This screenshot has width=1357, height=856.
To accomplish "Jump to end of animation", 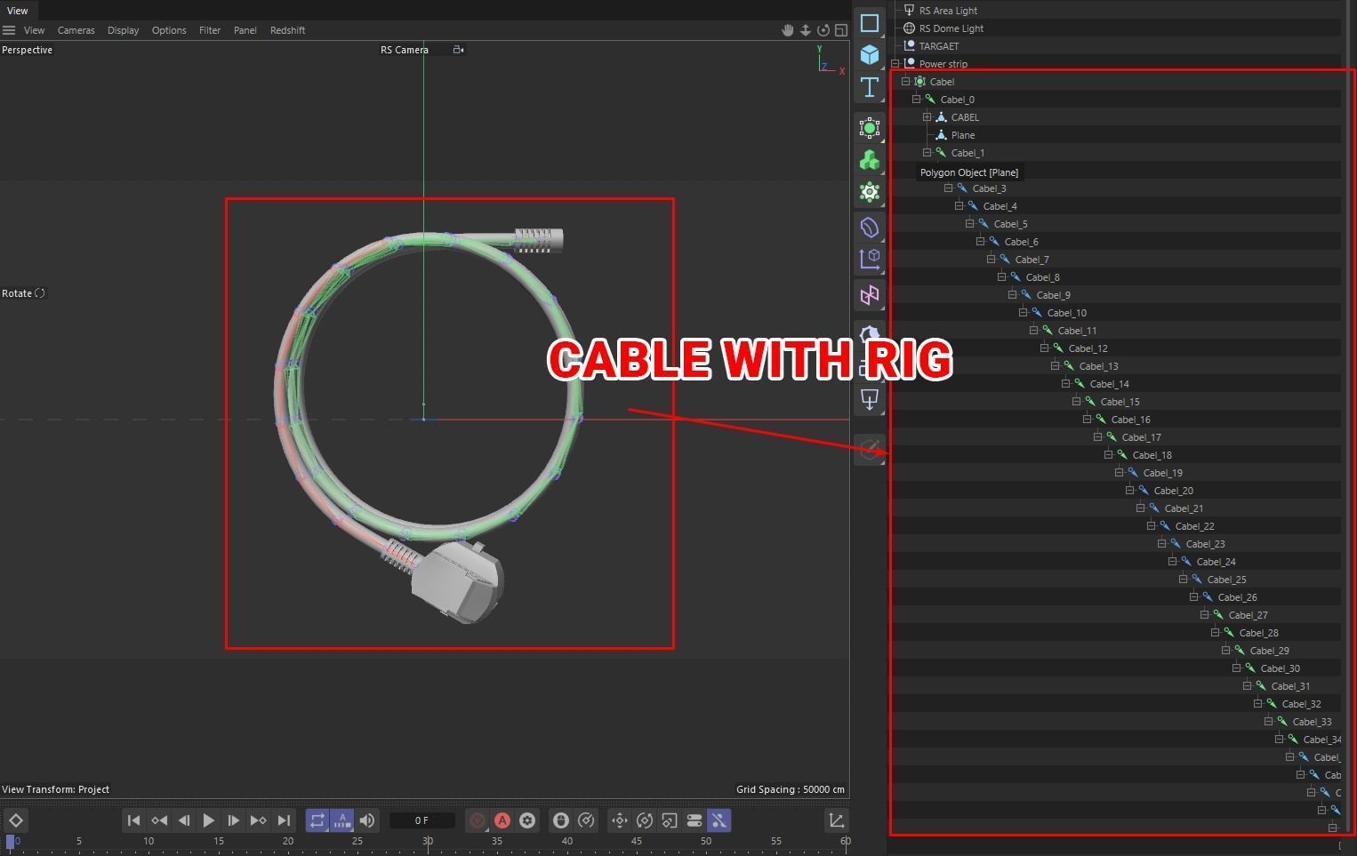I will pyautogui.click(x=284, y=820).
